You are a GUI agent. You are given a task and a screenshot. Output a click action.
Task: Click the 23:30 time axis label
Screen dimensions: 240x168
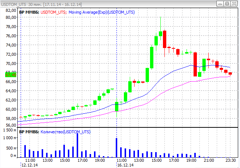[230, 161]
